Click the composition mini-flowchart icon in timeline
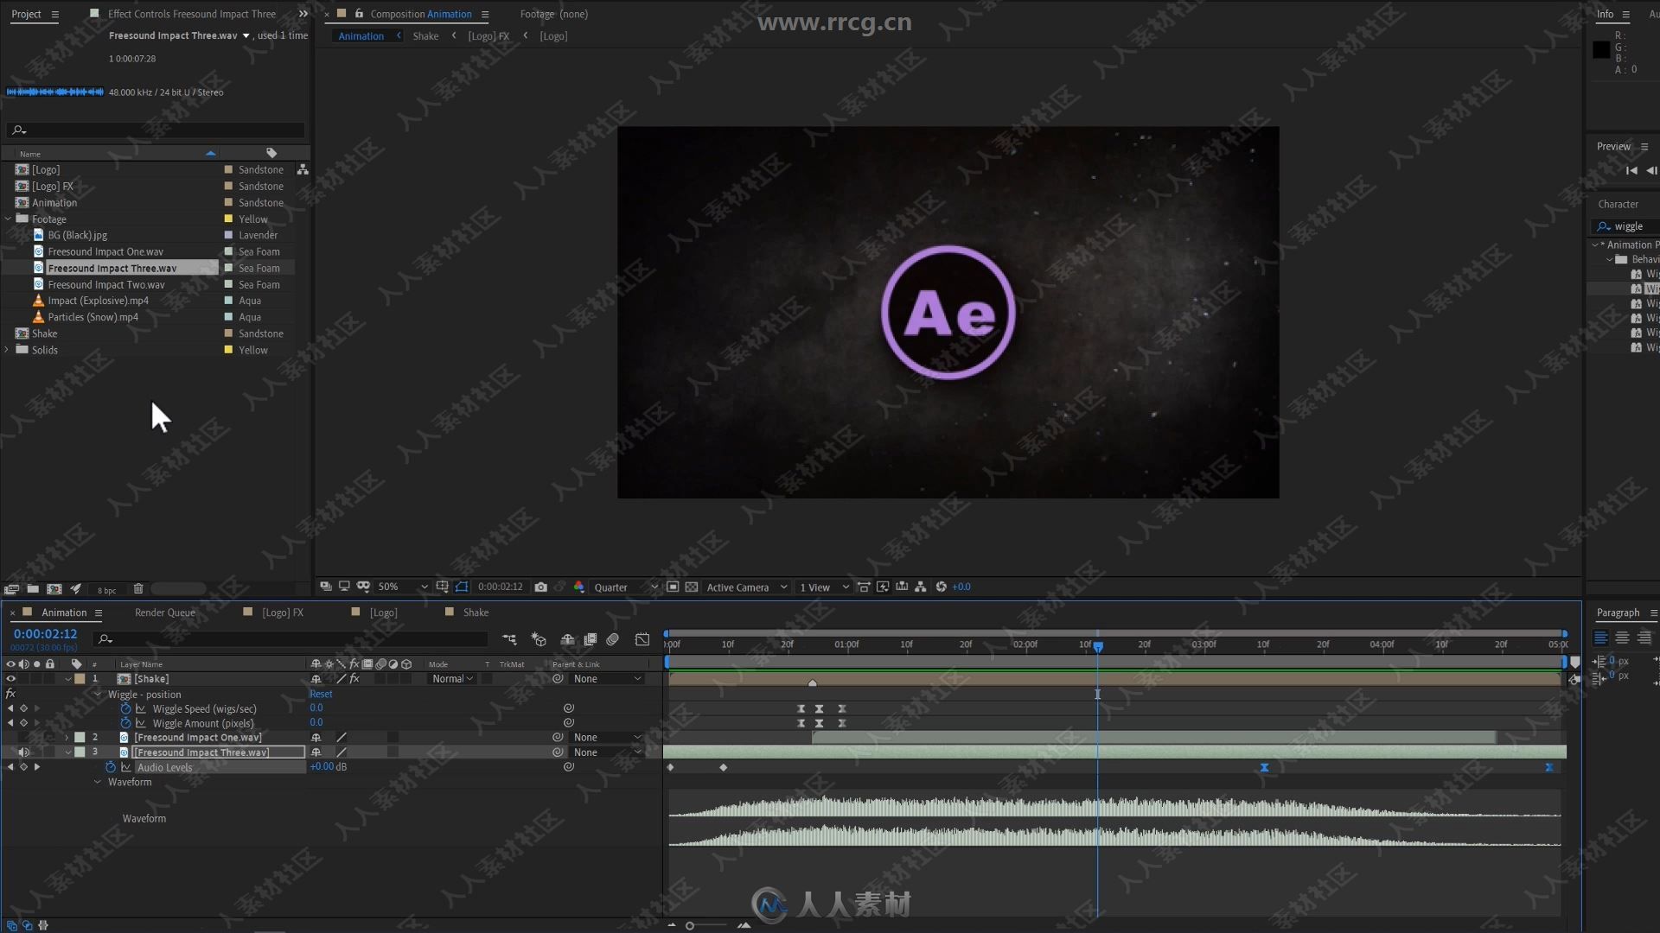Screen dimensions: 1660x933 pyautogui.click(x=509, y=639)
